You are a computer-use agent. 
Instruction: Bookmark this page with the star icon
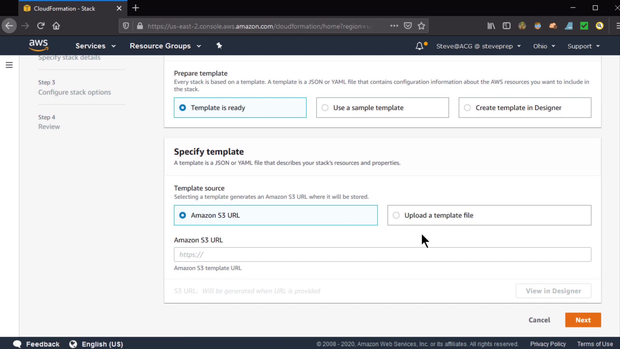[421, 26]
